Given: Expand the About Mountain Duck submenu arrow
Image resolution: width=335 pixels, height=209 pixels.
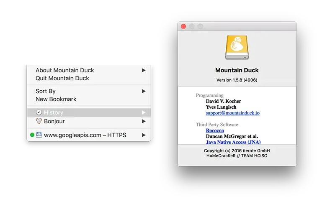Looking at the screenshot, I should 144,70.
